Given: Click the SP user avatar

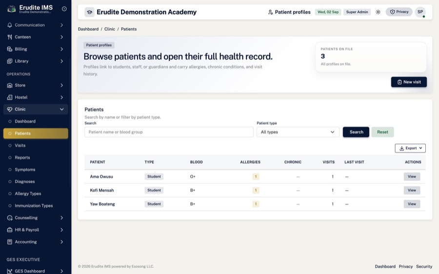Looking at the screenshot, I should (x=420, y=12).
